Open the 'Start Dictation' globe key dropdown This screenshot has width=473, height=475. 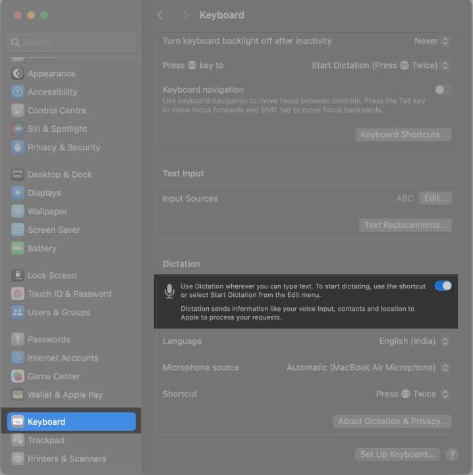[381, 65]
